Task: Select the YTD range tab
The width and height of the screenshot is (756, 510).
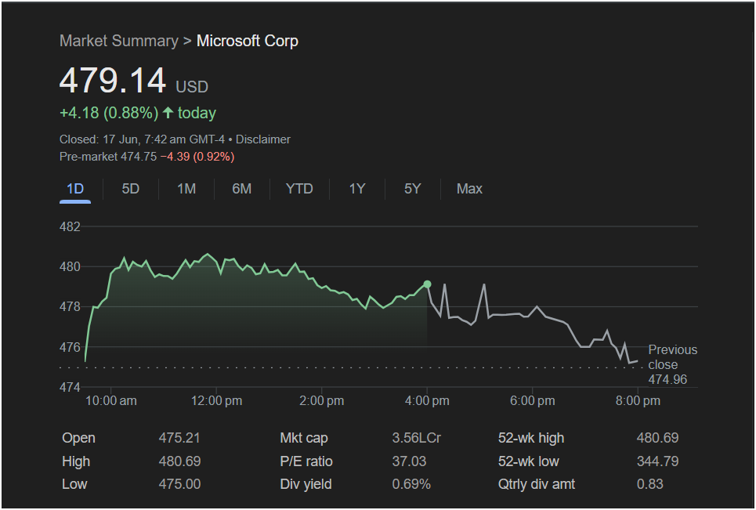Action: [299, 189]
